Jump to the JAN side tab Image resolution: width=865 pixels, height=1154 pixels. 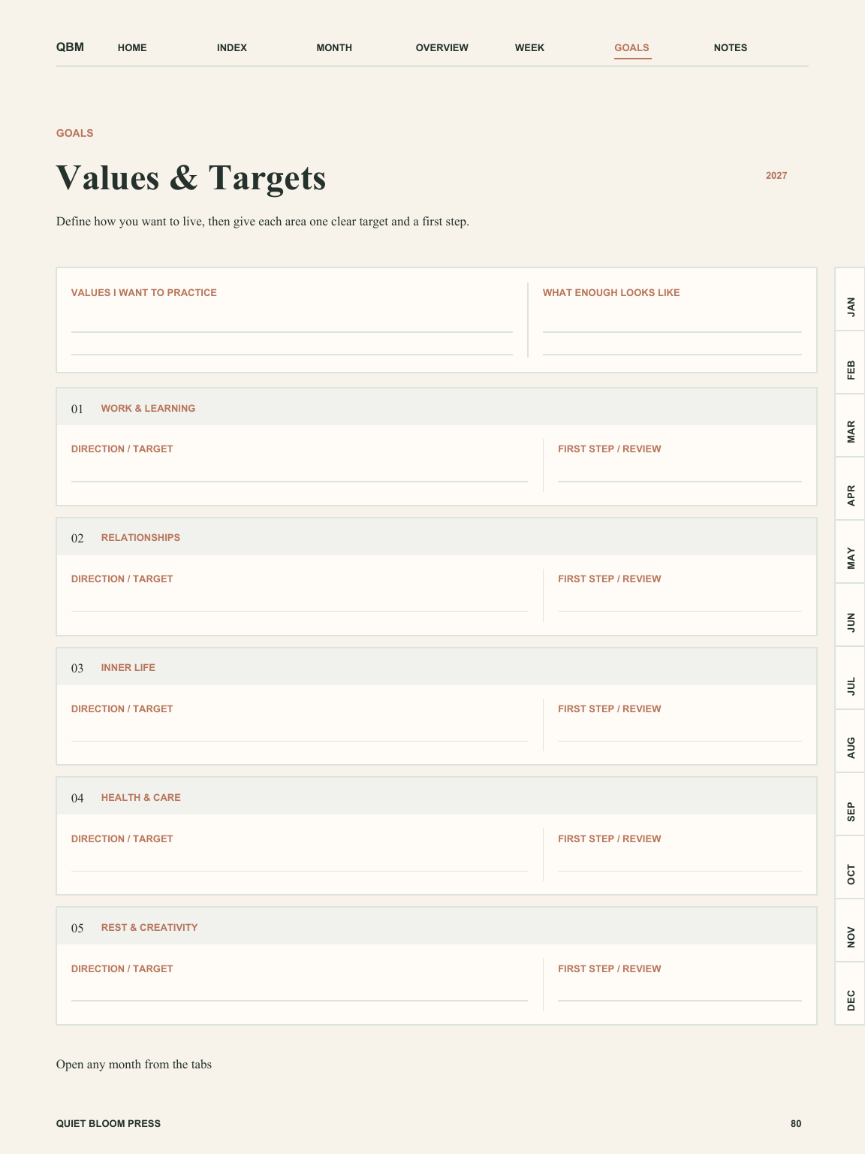[x=850, y=299]
